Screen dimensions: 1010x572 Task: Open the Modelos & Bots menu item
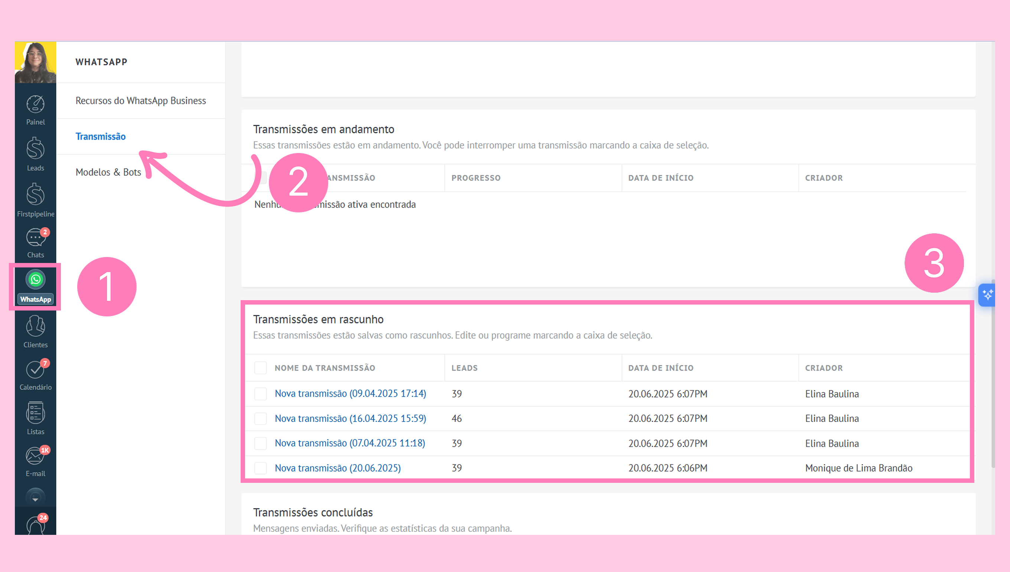(108, 172)
